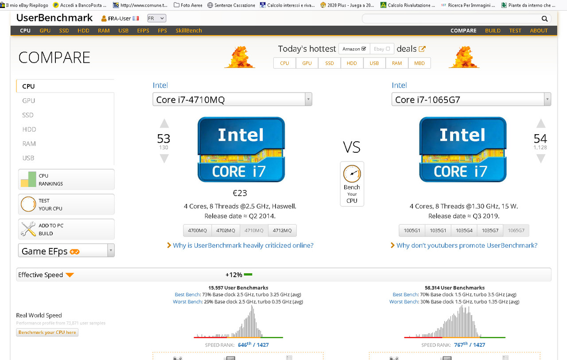The image size is (567, 360).
Task: Expand the Effective Speed section
Action: pos(70,275)
